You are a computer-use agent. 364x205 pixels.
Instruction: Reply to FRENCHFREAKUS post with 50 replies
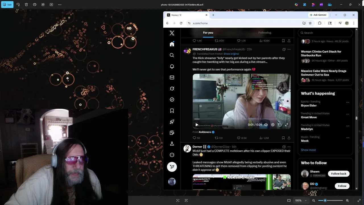click(x=196, y=138)
